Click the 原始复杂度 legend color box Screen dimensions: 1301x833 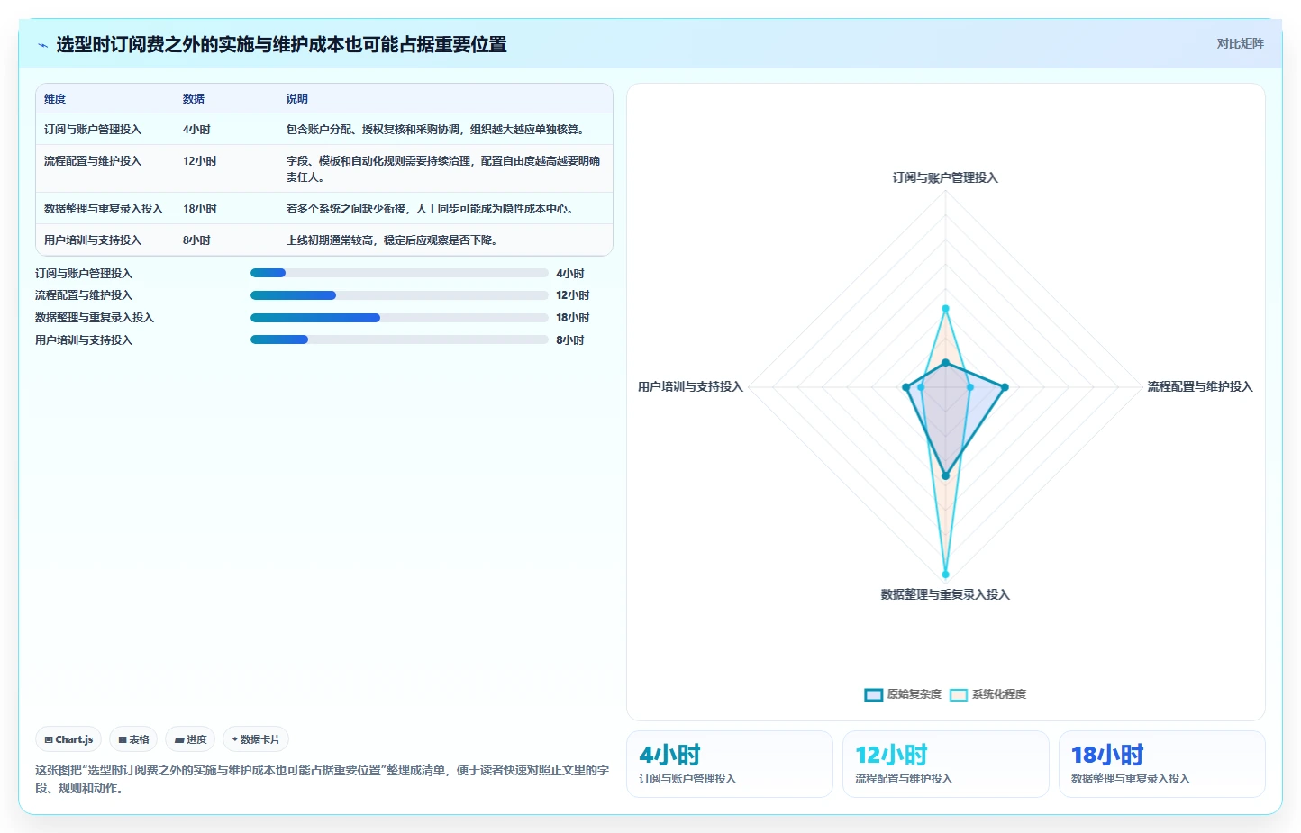click(x=873, y=694)
